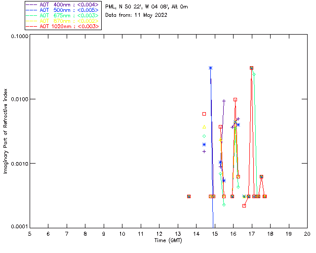Click the x-axis tick label 20
The height and width of the screenshot is (253, 316).
tap(307, 234)
